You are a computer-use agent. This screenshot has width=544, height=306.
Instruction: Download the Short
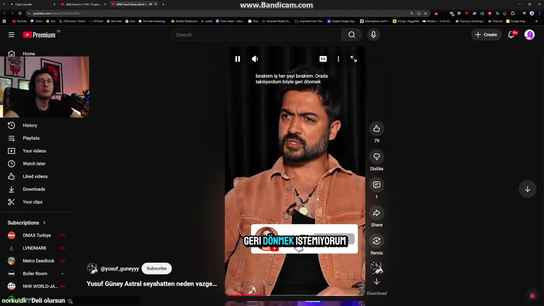(377, 282)
